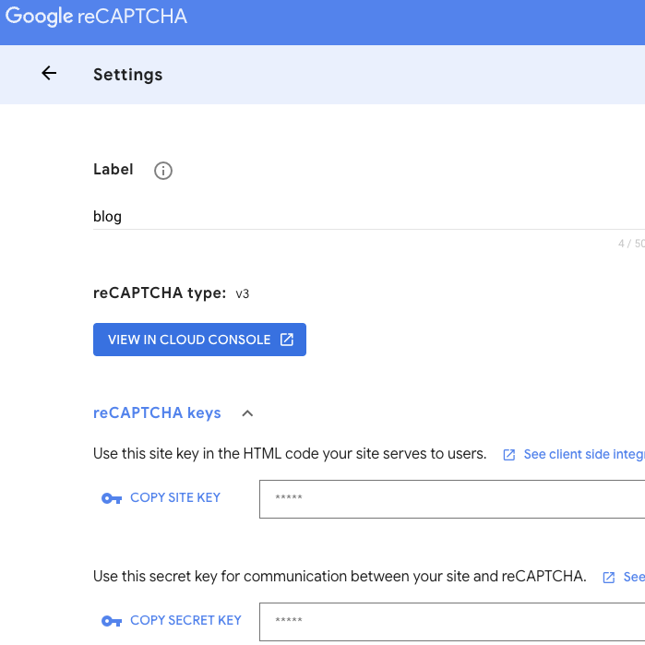Click the masked secret key field
The image size is (645, 645).
pos(452,622)
